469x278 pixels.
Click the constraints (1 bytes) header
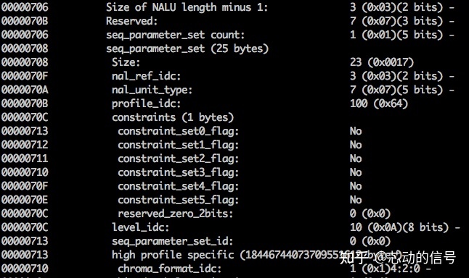pyautogui.click(x=173, y=117)
